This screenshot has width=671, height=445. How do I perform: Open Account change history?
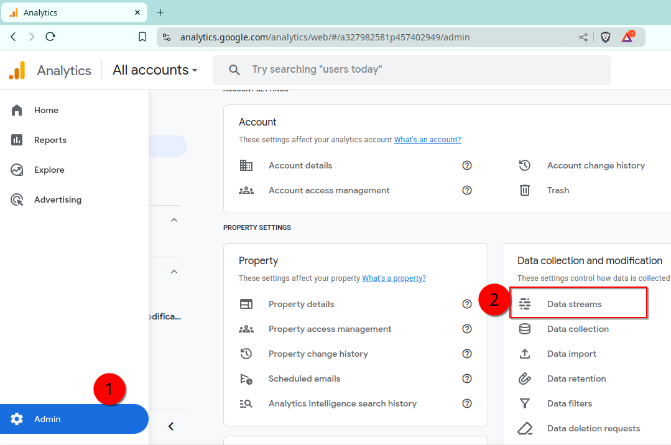[596, 165]
